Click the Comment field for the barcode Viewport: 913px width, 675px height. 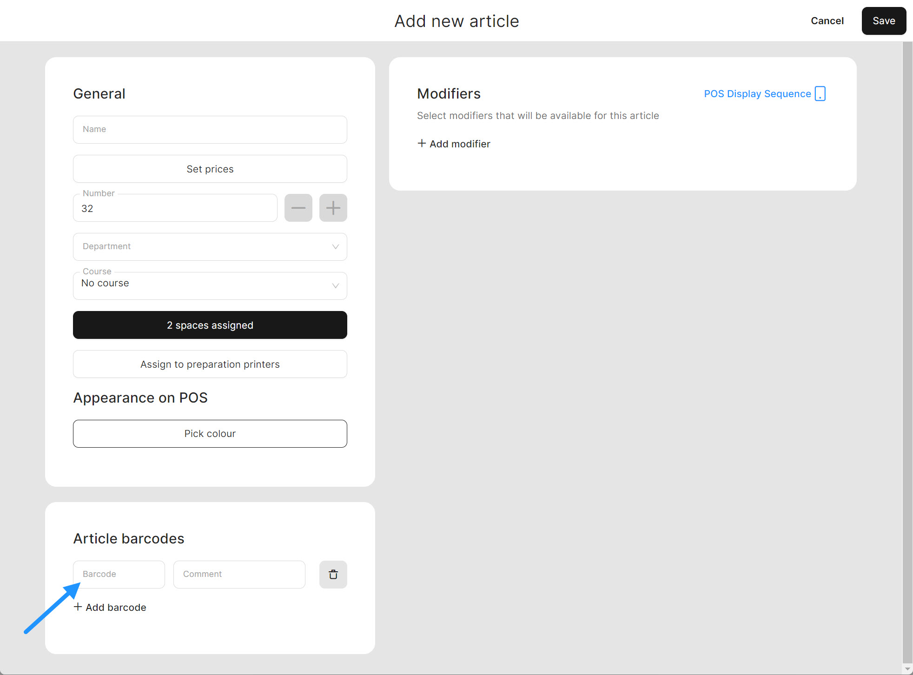click(239, 575)
